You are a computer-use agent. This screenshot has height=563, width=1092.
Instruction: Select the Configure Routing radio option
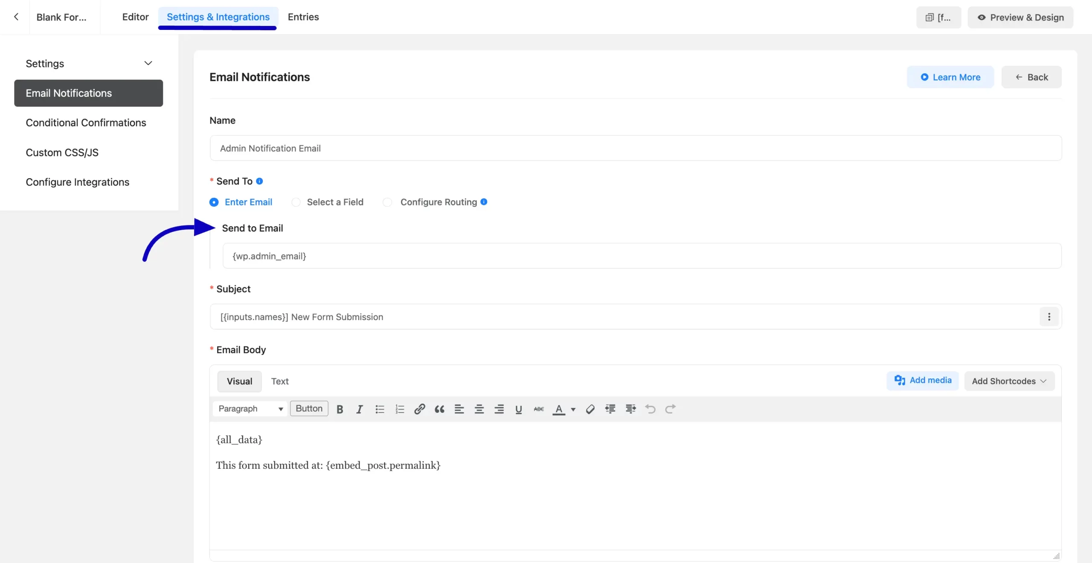430,202
